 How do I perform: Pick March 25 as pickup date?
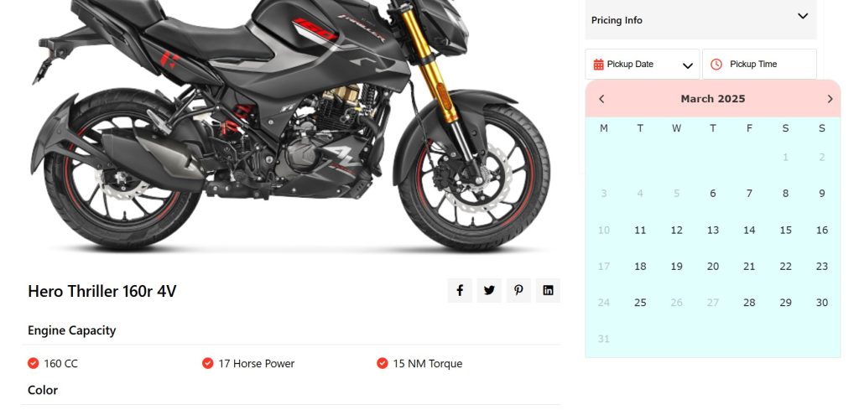click(x=640, y=303)
